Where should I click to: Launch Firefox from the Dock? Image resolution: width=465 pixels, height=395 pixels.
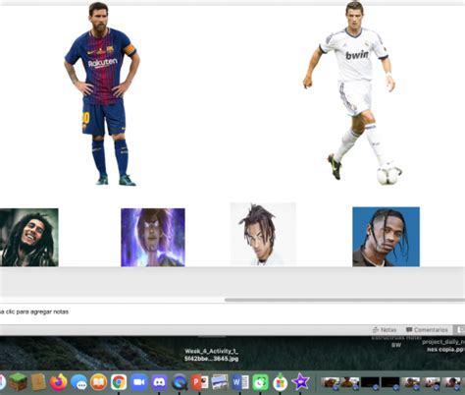(59, 382)
